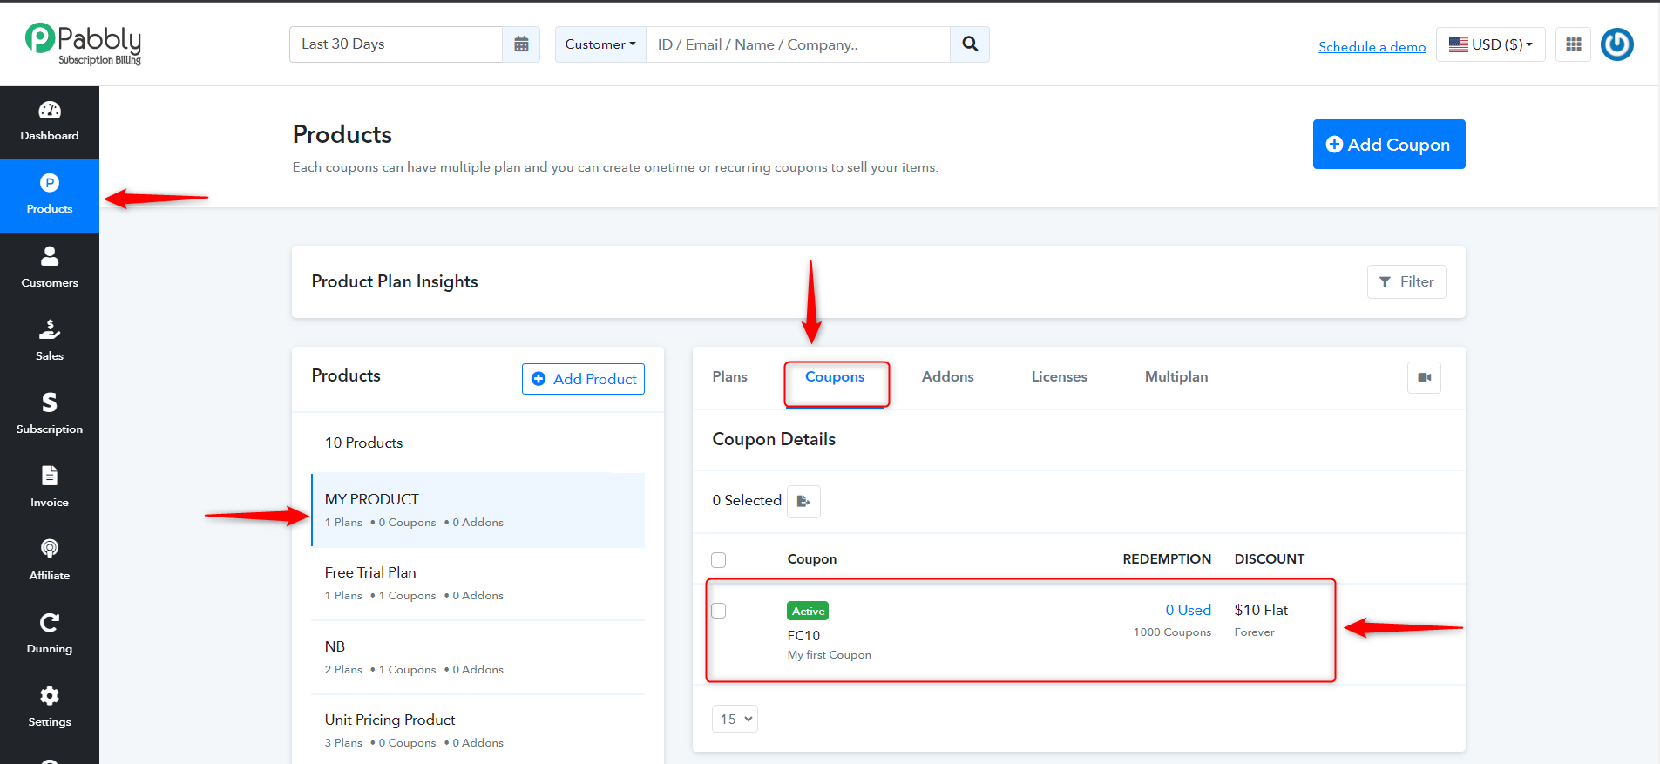Open the Schedule a demo link
The image size is (1660, 764).
pyautogui.click(x=1372, y=46)
